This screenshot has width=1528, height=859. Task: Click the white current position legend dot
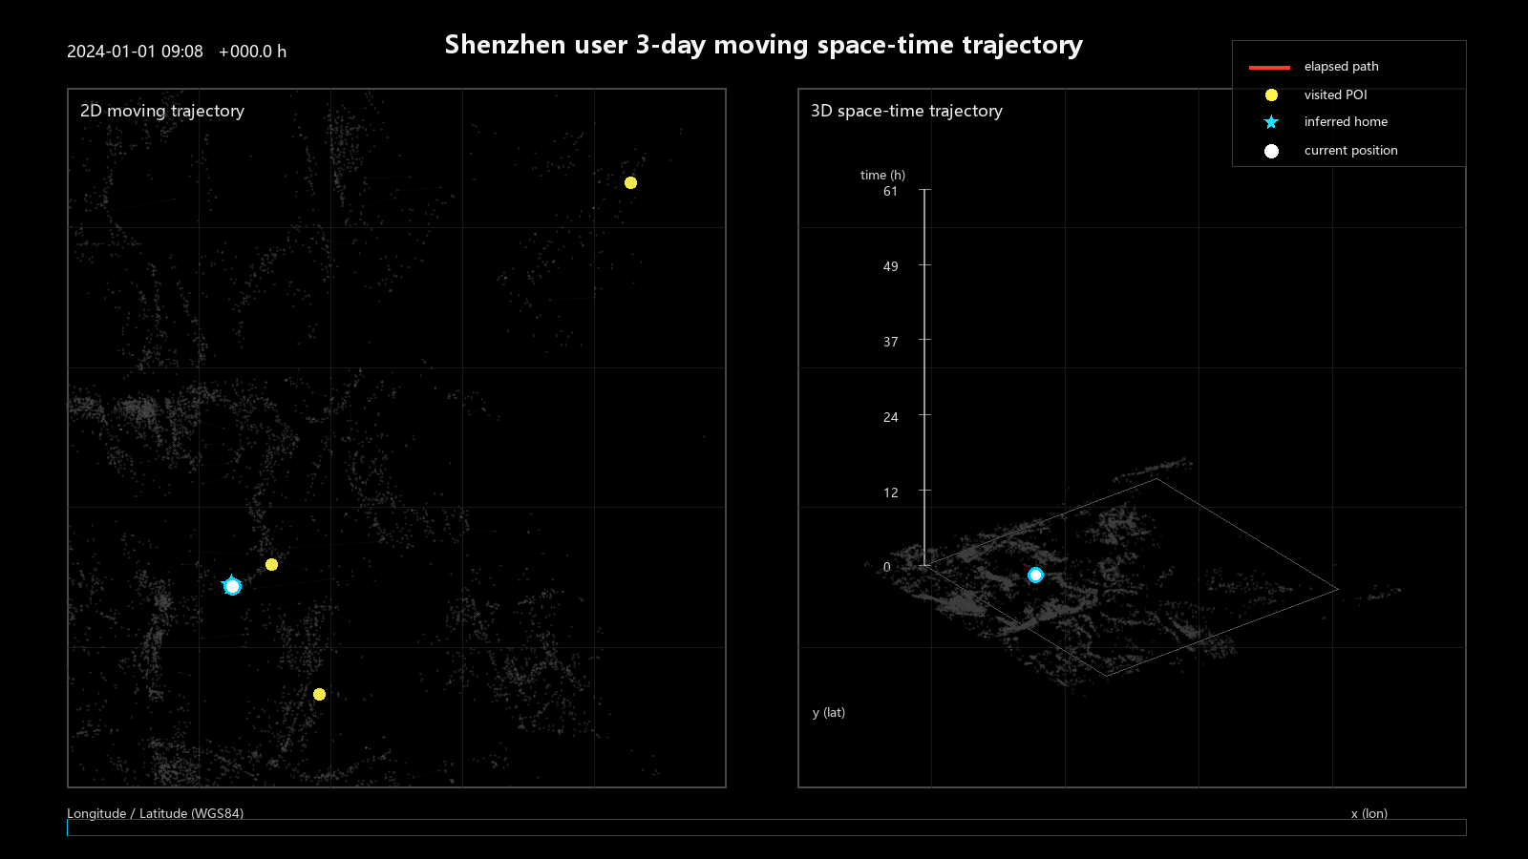[x=1271, y=151]
